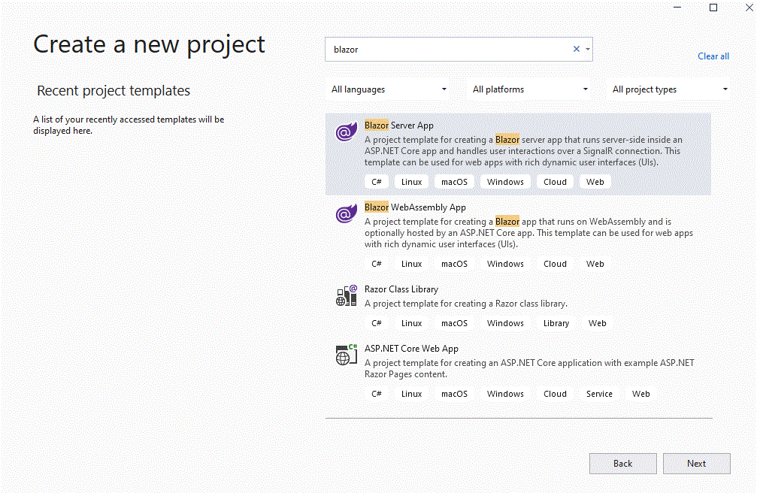Click the Linux tag under Blazor Server App

[411, 182]
